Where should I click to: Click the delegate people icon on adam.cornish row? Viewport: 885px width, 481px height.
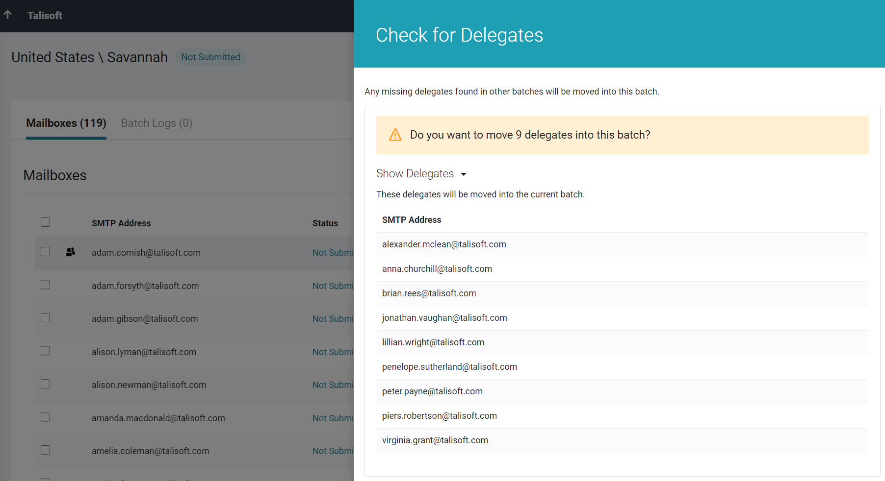(71, 252)
